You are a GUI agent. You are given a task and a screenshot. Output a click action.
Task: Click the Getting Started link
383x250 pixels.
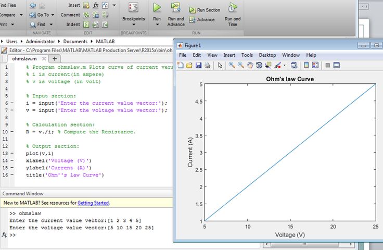[x=93, y=203]
